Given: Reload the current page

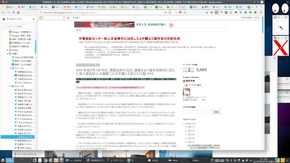Looking at the screenshot, I should point(13,12).
